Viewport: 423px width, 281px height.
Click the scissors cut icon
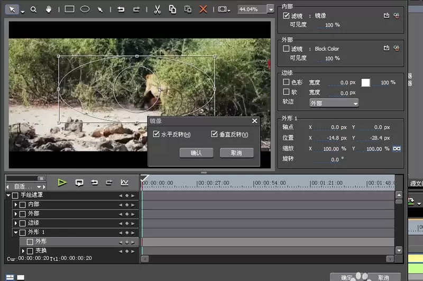click(157, 10)
